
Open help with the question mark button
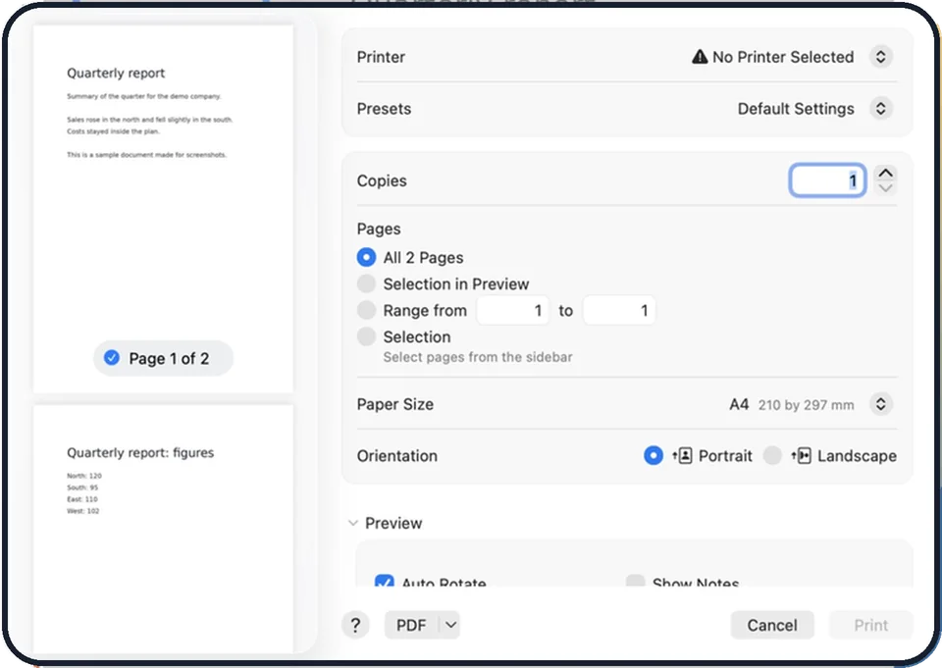[355, 626]
